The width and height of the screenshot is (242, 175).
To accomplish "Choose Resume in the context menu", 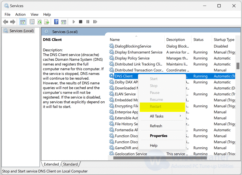I will pyautogui.click(x=162, y=99).
